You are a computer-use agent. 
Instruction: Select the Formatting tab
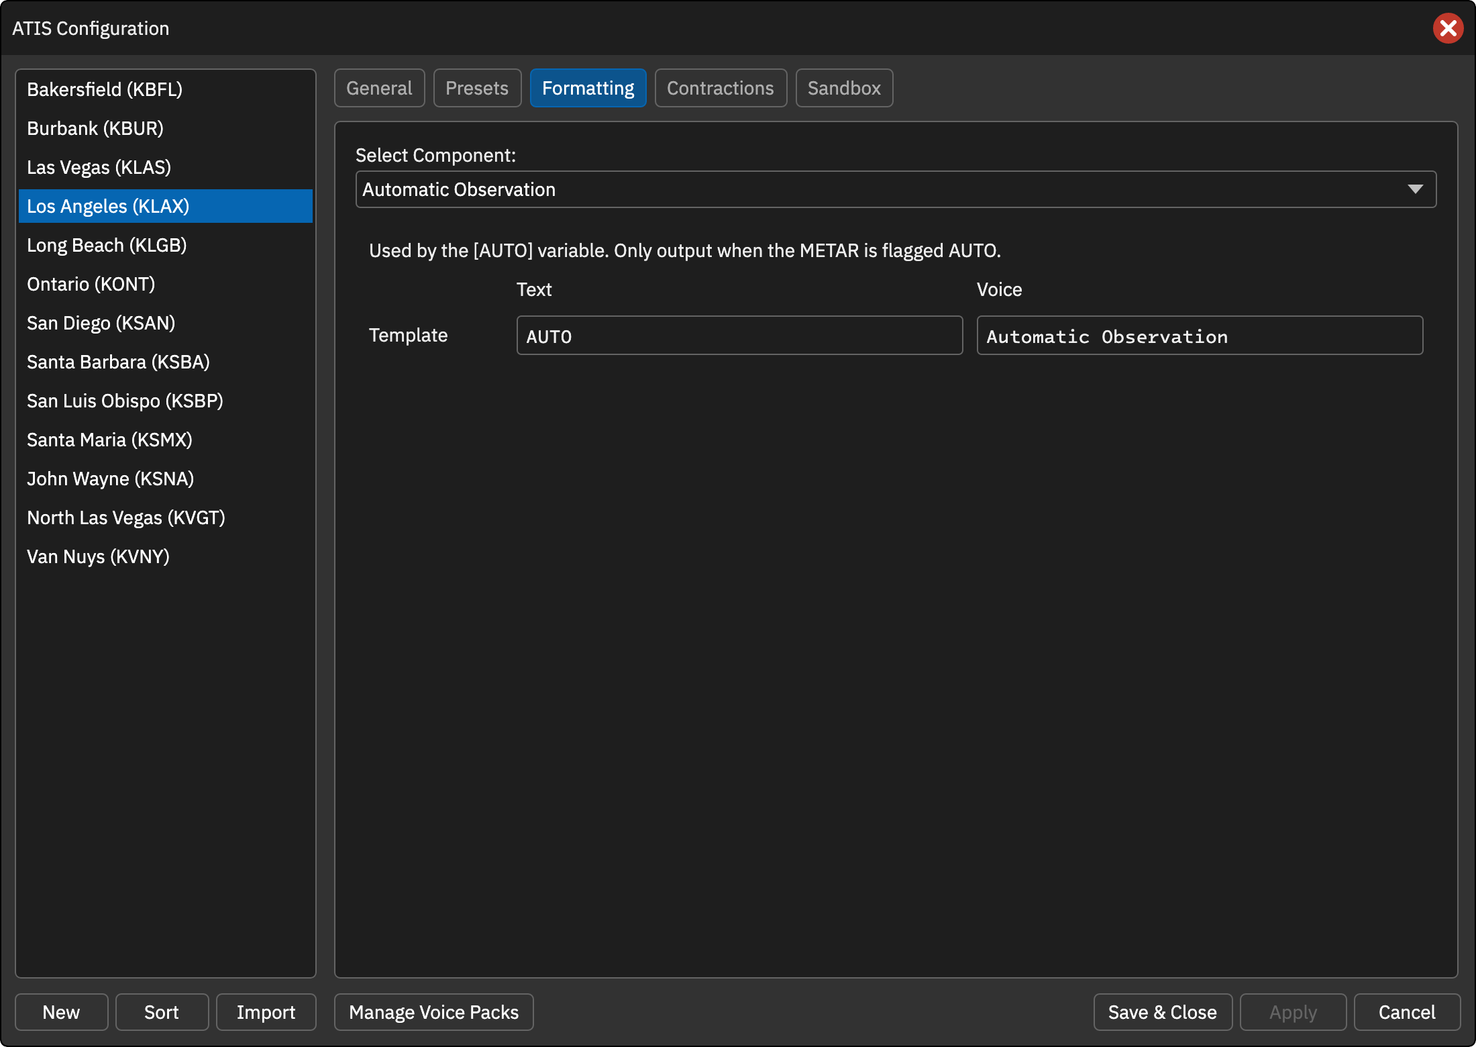588,88
